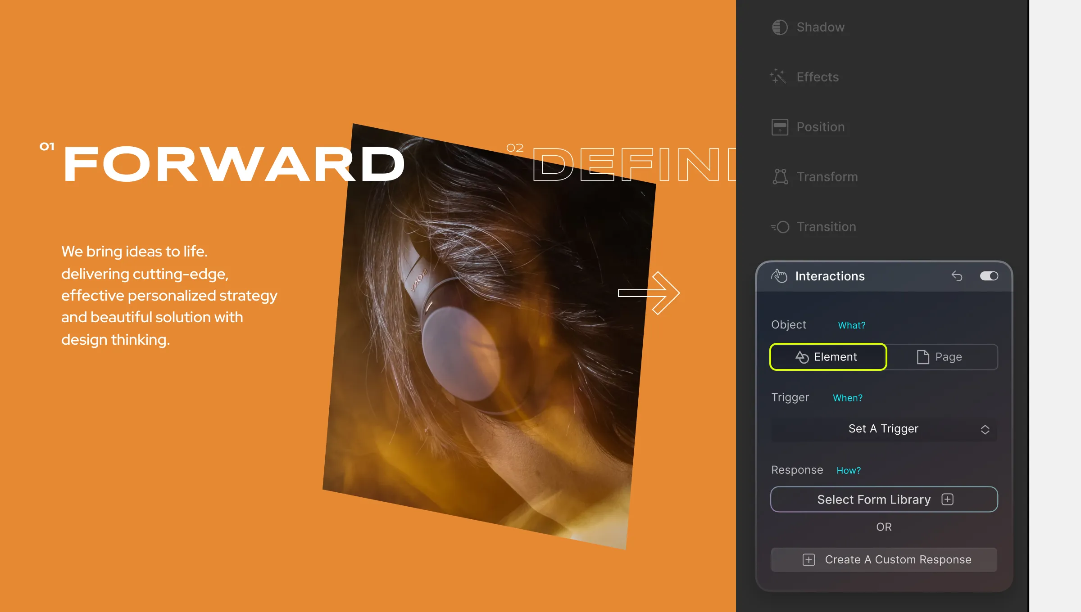The height and width of the screenshot is (612, 1081).
Task: Switch to Page interaction object type
Action: pyautogui.click(x=949, y=357)
